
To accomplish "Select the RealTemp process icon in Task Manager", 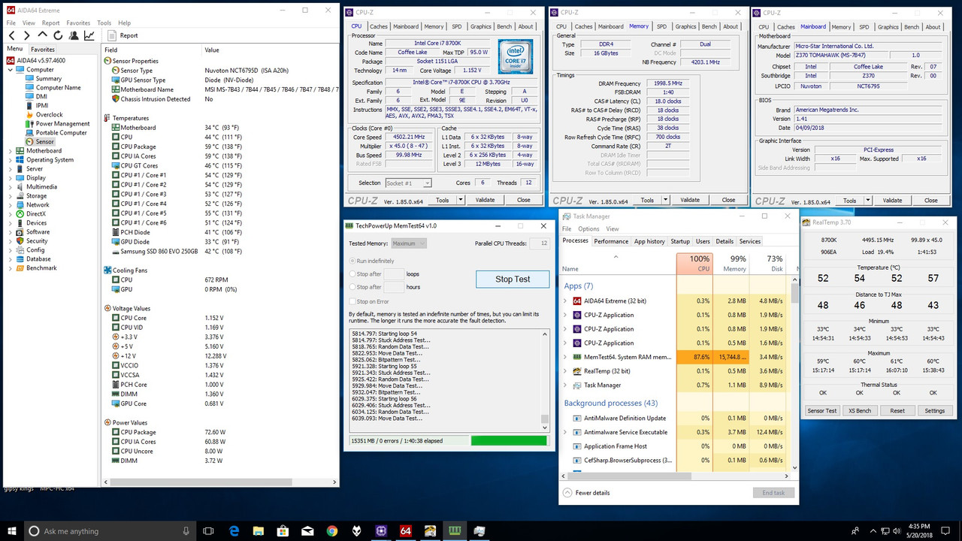I will (577, 371).
